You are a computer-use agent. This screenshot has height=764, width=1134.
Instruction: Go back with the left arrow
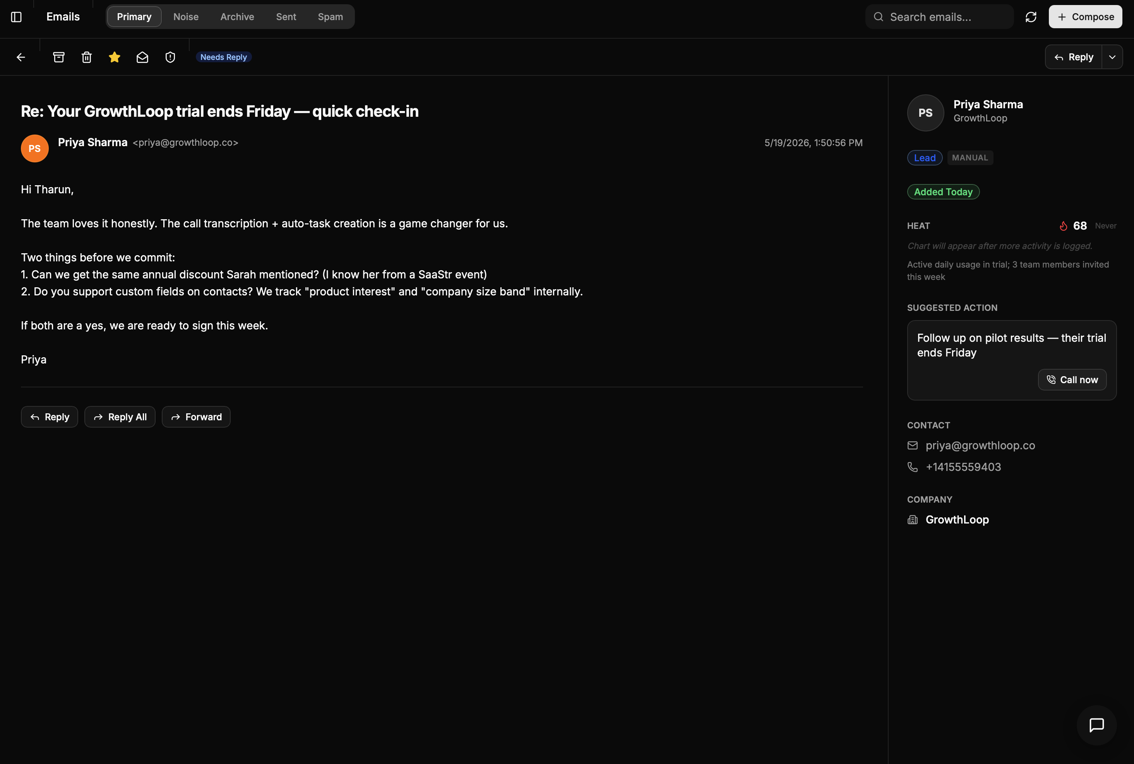pos(21,57)
